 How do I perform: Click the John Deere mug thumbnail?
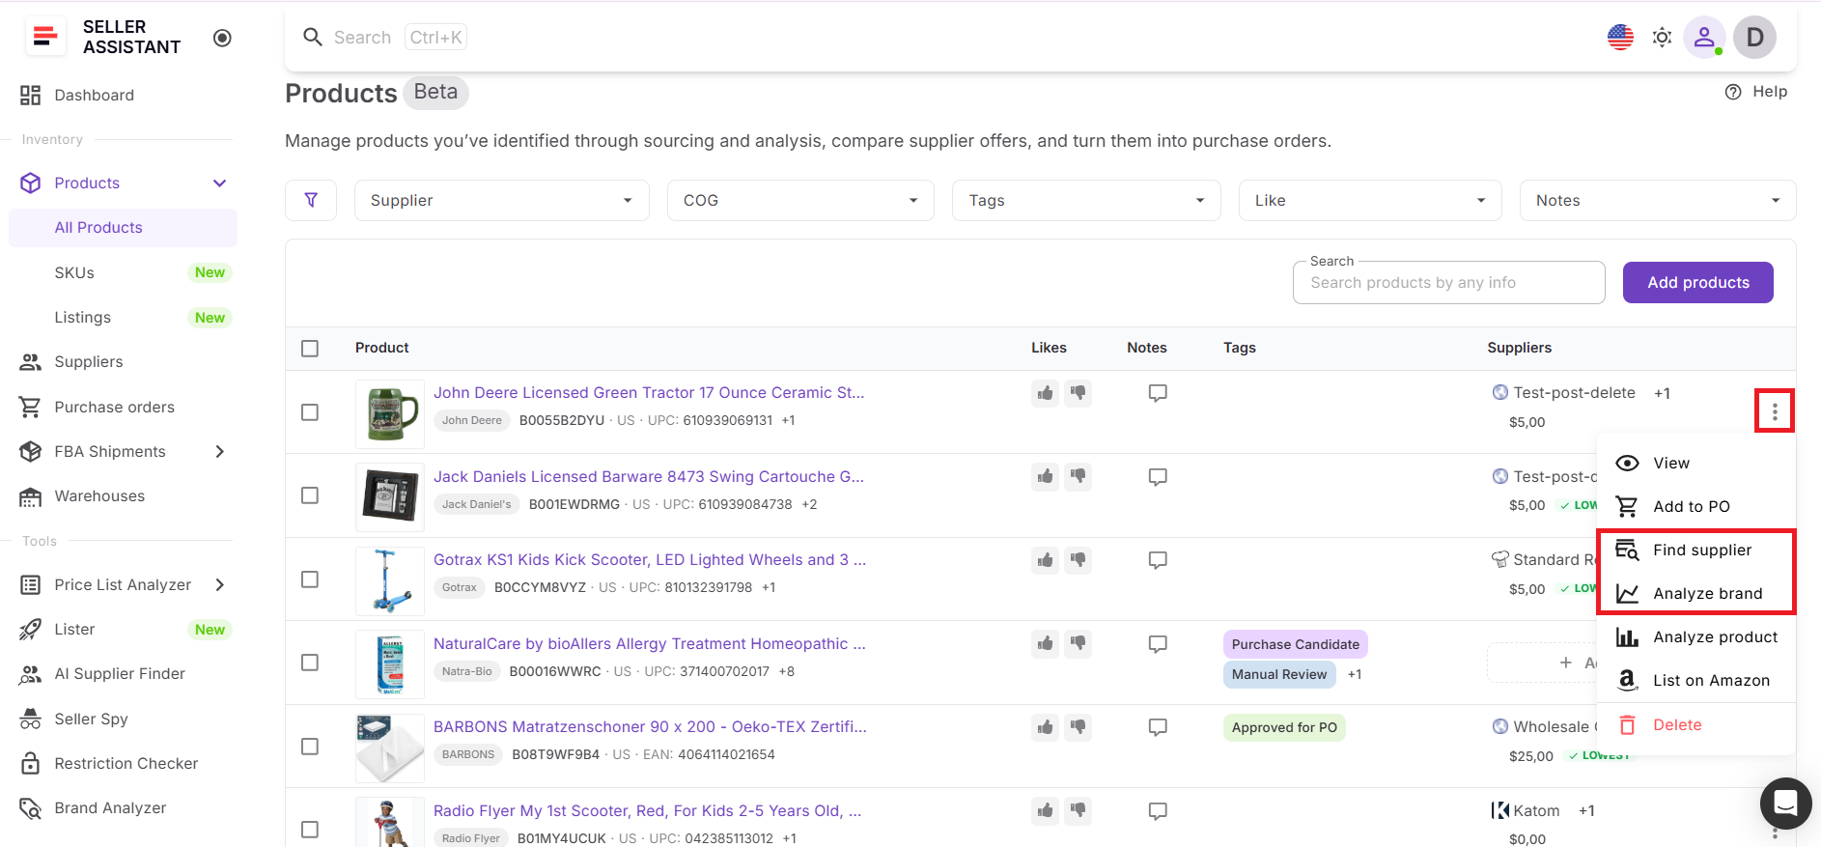point(390,413)
